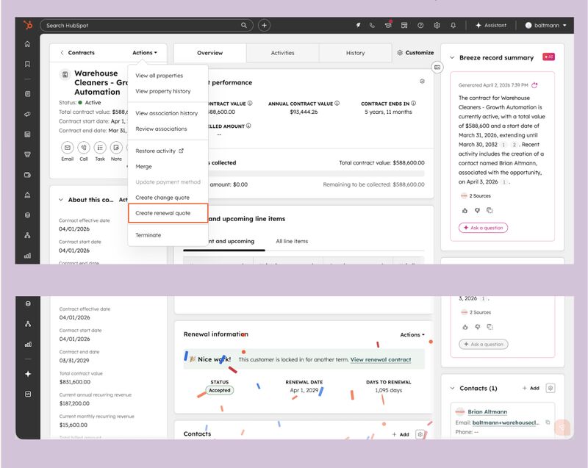This screenshot has width=588, height=468.
Task: Click info icon beside Contract Ends In
Action: click(x=413, y=104)
